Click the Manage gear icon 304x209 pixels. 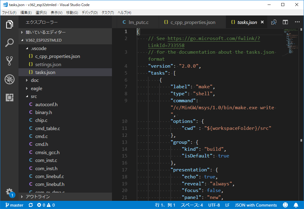[x=9, y=192]
